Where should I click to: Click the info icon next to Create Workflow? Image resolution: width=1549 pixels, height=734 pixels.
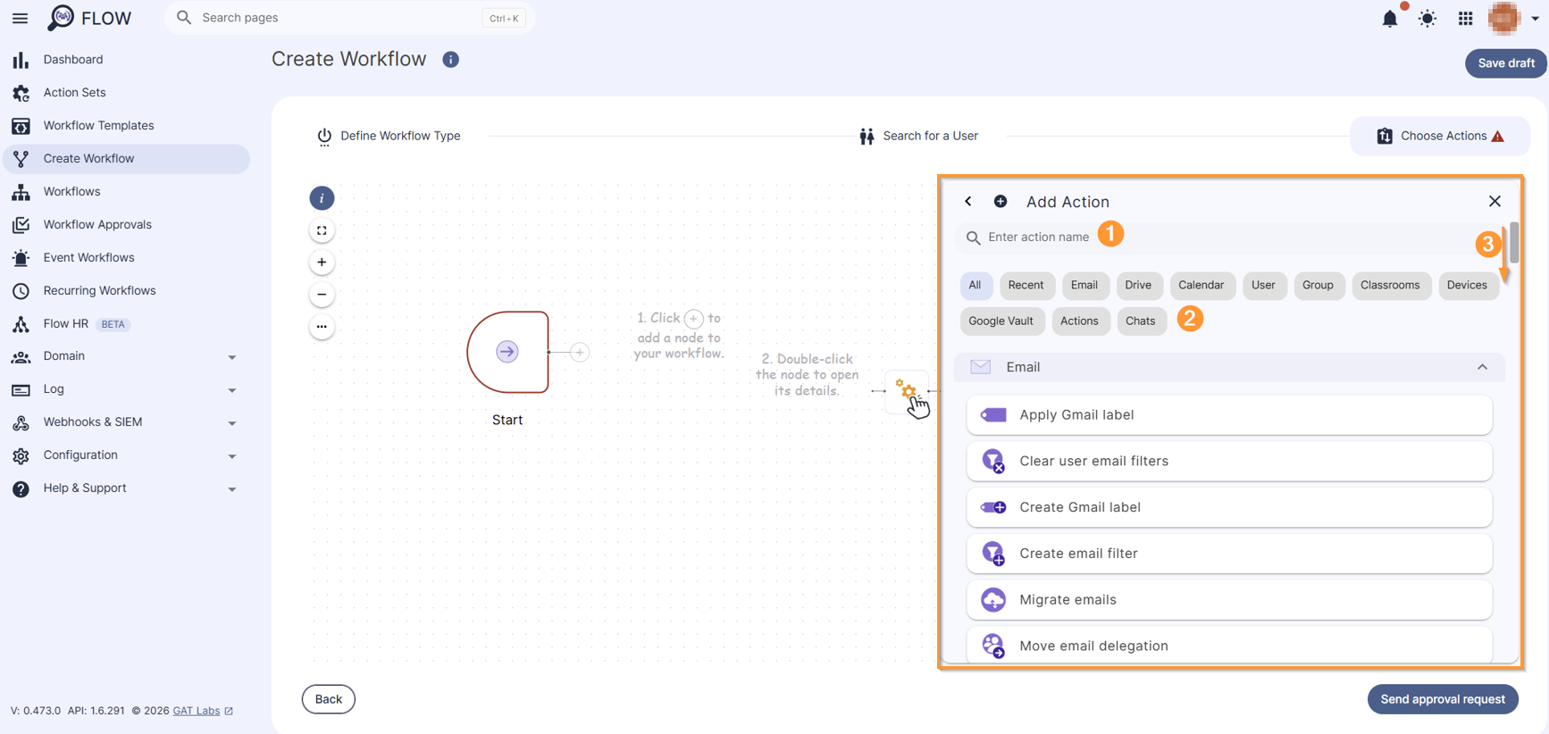pos(451,60)
